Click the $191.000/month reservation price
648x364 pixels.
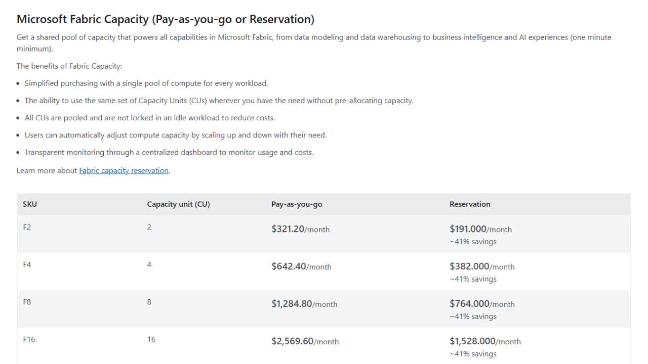point(480,229)
